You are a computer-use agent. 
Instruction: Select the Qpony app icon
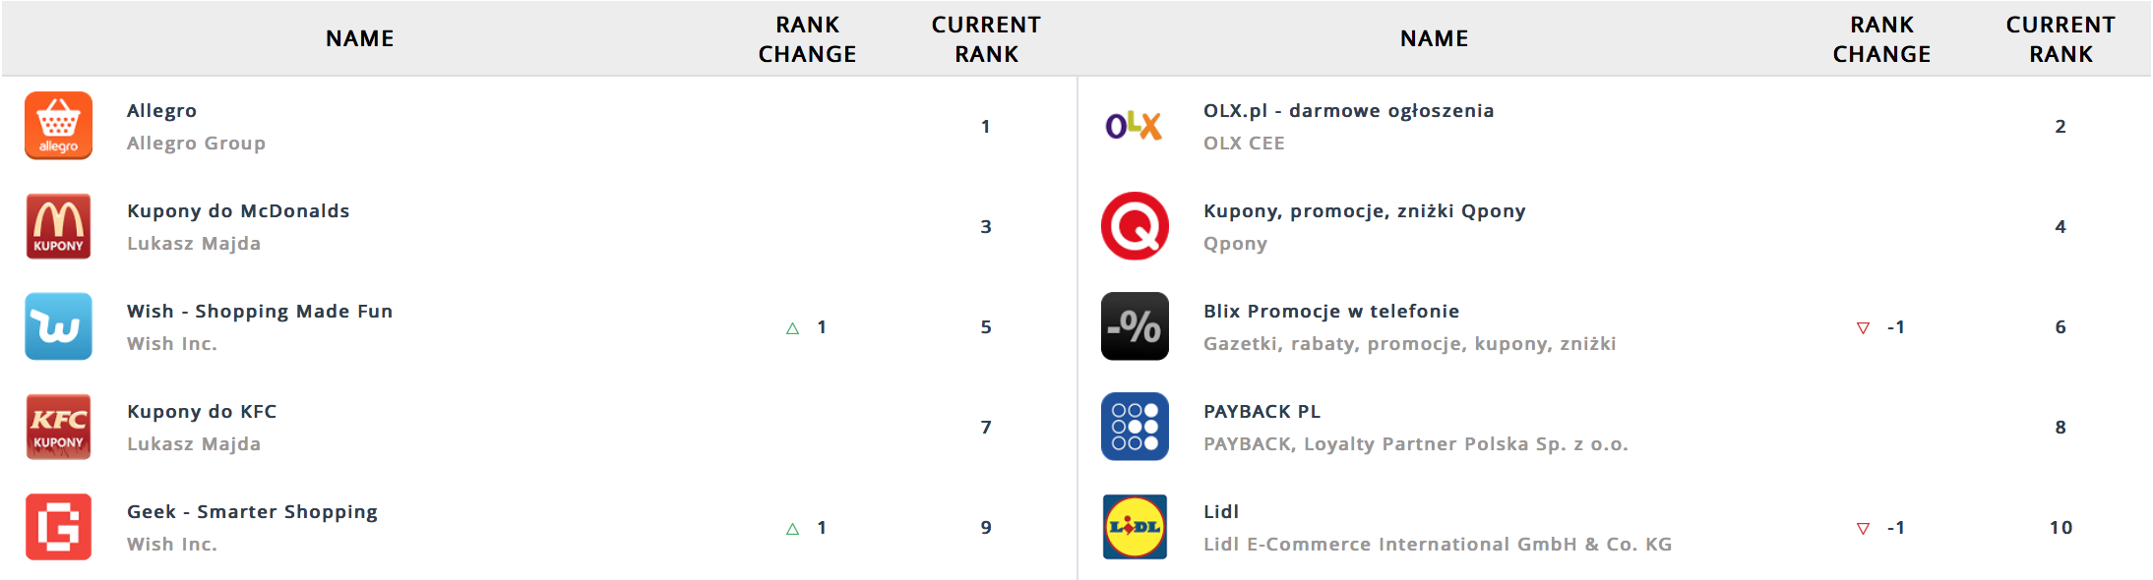pos(1135,226)
